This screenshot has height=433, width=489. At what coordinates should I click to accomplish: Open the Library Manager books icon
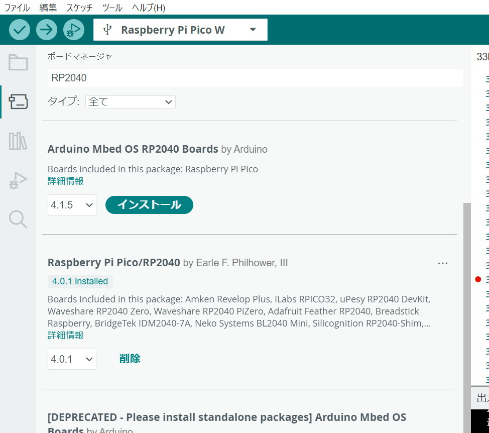(x=18, y=141)
